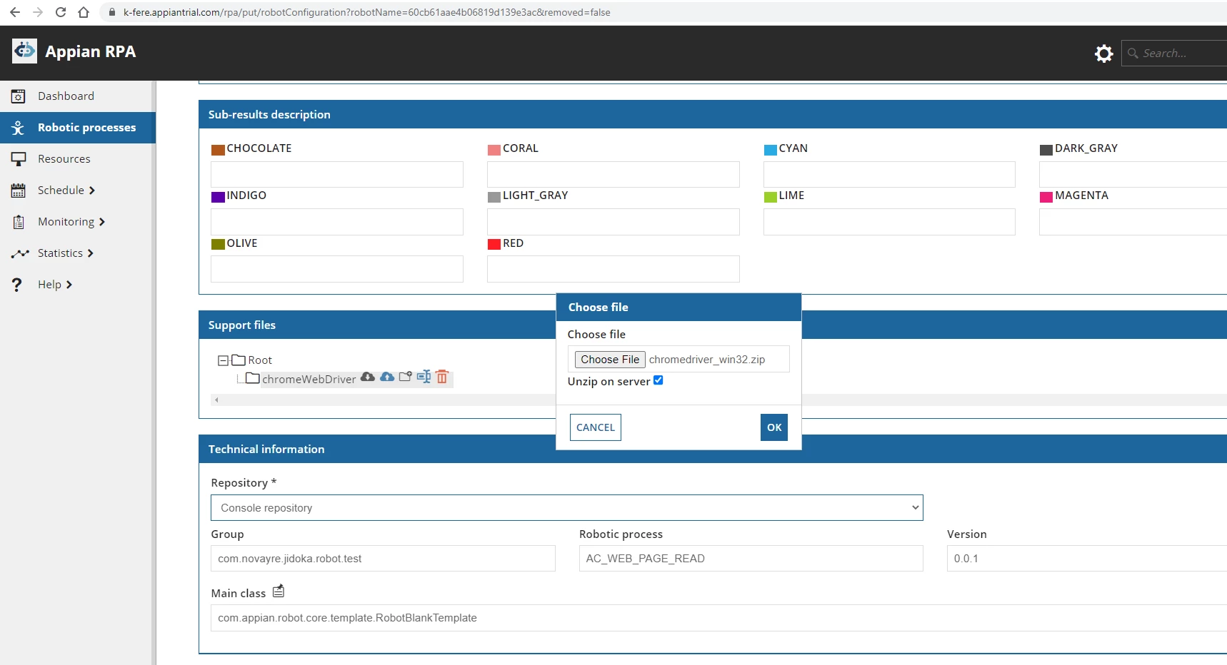Expand the Monitoring submenu chevron
This screenshot has height=665, width=1227.
pos(102,222)
